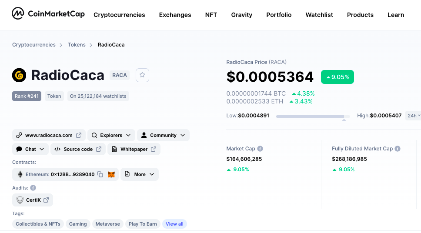The height and width of the screenshot is (233, 421).
Task: Click the More document icon
Action: 127,174
